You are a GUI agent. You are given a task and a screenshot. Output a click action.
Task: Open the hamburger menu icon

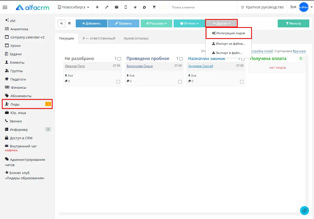coord(5,7)
